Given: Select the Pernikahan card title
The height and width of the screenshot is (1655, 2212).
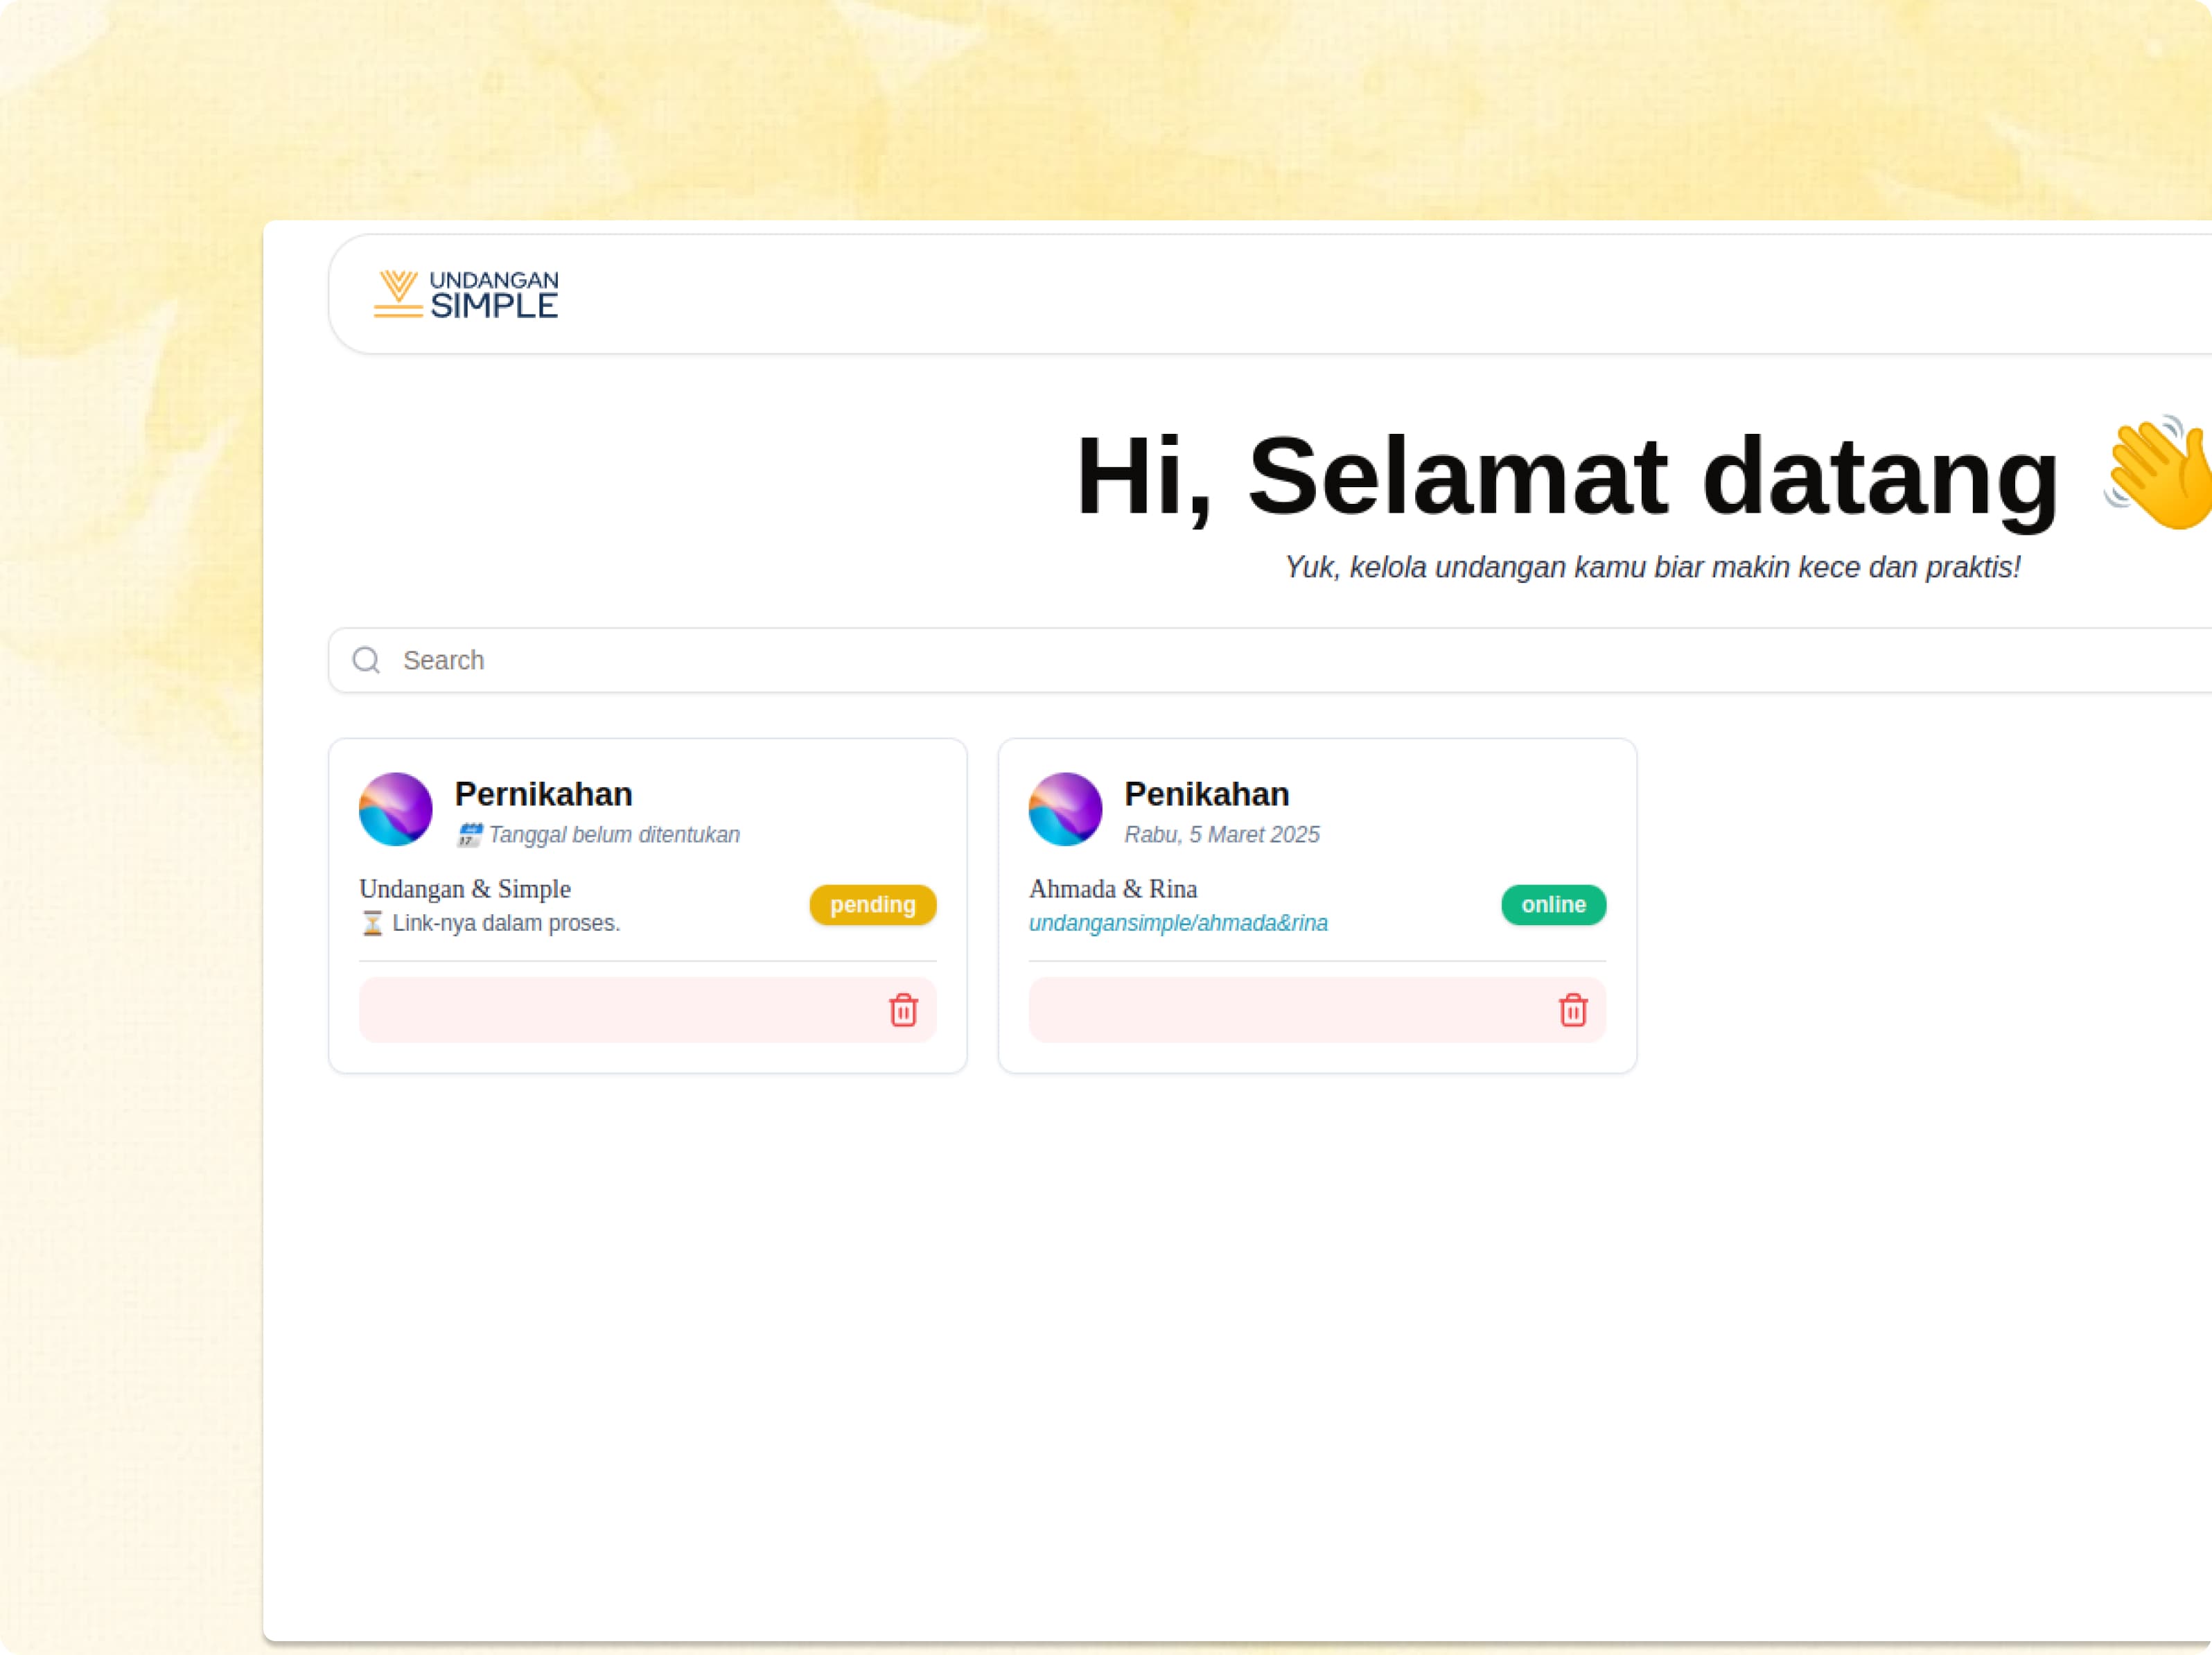Looking at the screenshot, I should (544, 794).
